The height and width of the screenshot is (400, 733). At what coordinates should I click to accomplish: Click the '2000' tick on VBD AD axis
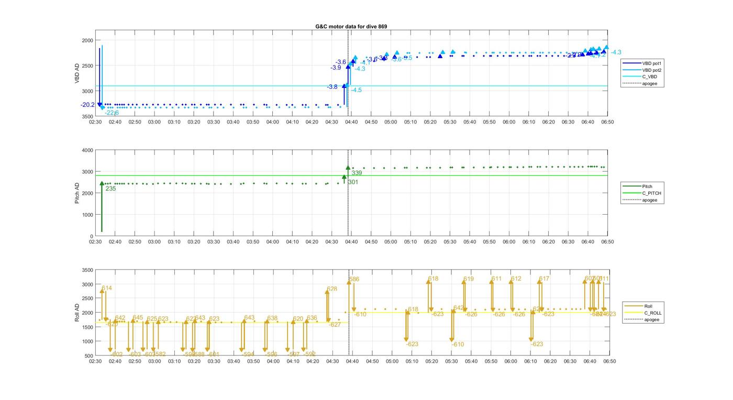88,40
